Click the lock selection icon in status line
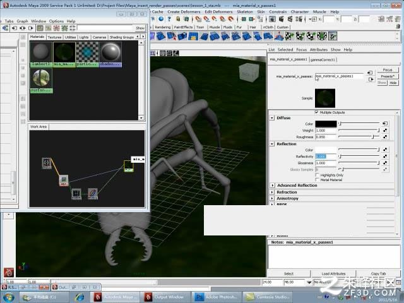Viewport: 404px width, 303px height. 178,19
